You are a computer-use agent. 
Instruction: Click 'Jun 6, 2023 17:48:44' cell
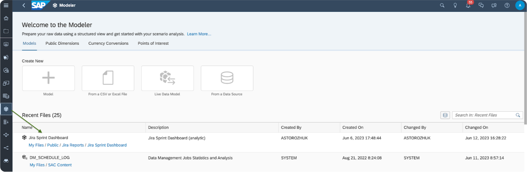(x=362, y=138)
